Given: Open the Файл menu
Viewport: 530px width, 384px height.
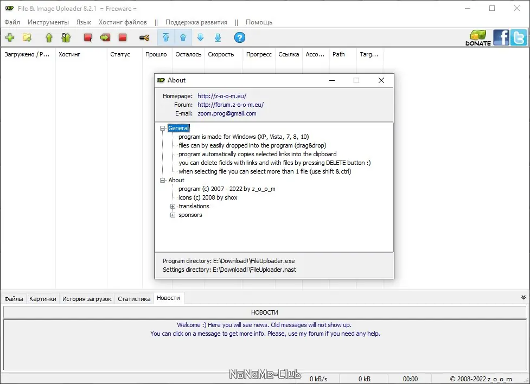Looking at the screenshot, I should [12, 22].
